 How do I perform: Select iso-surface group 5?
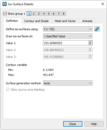[x=49, y=14]
